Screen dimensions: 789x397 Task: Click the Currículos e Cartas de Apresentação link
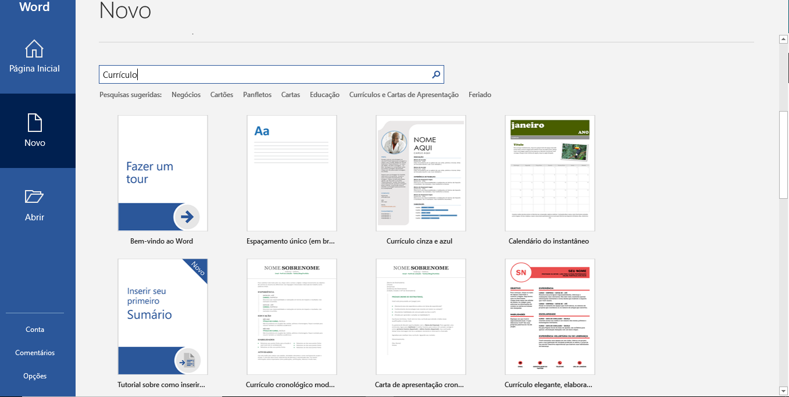point(404,95)
